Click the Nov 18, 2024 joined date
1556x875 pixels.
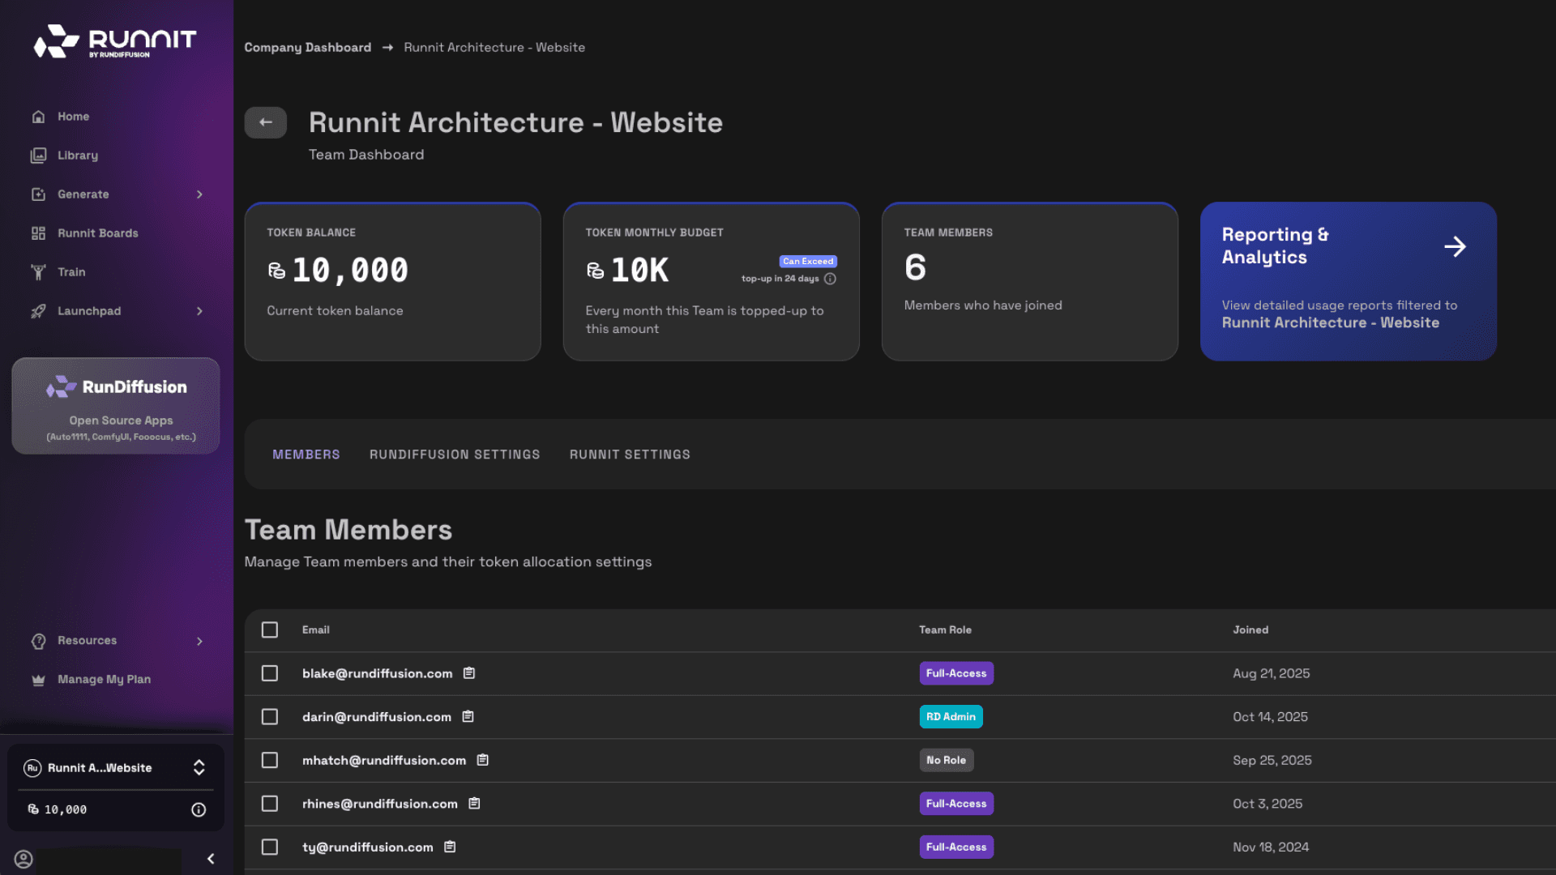click(x=1271, y=847)
